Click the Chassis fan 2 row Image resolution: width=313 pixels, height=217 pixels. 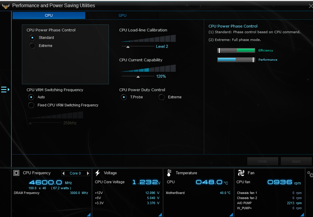click(269, 198)
